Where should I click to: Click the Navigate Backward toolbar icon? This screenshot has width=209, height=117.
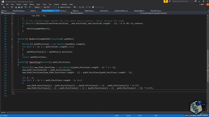(4, 7)
